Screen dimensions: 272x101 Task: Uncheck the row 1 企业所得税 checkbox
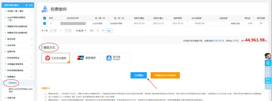coord(45,23)
